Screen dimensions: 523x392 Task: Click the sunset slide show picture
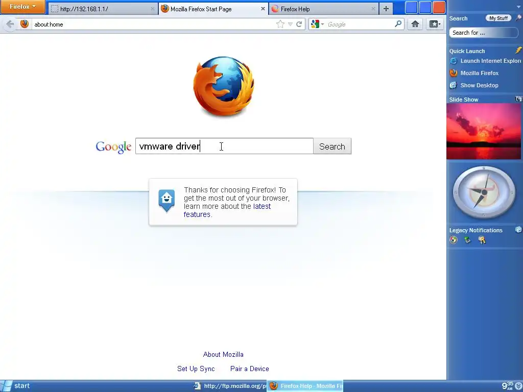(x=483, y=131)
